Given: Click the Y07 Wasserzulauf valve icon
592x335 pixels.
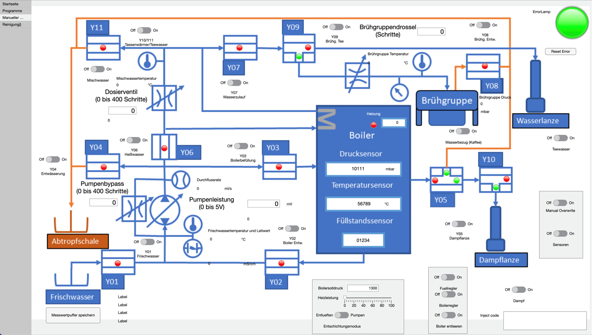Looking at the screenshot, I should [240, 48].
